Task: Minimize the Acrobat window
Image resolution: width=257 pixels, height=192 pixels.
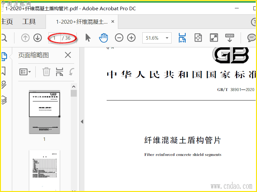Action: (237, 8)
